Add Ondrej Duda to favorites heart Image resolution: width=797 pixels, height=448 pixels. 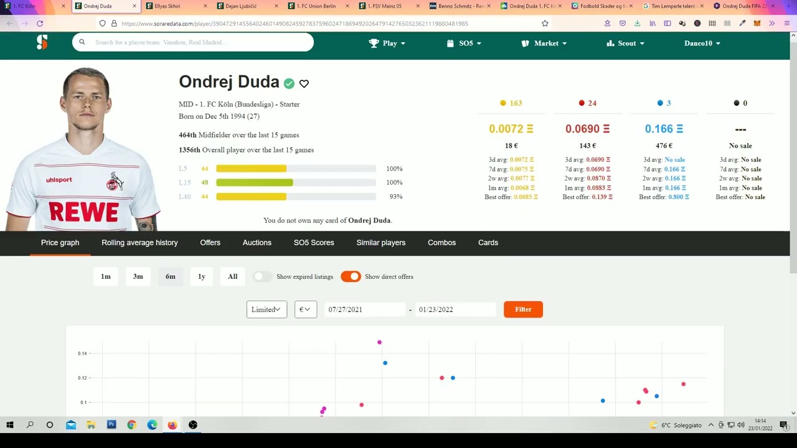pyautogui.click(x=304, y=83)
